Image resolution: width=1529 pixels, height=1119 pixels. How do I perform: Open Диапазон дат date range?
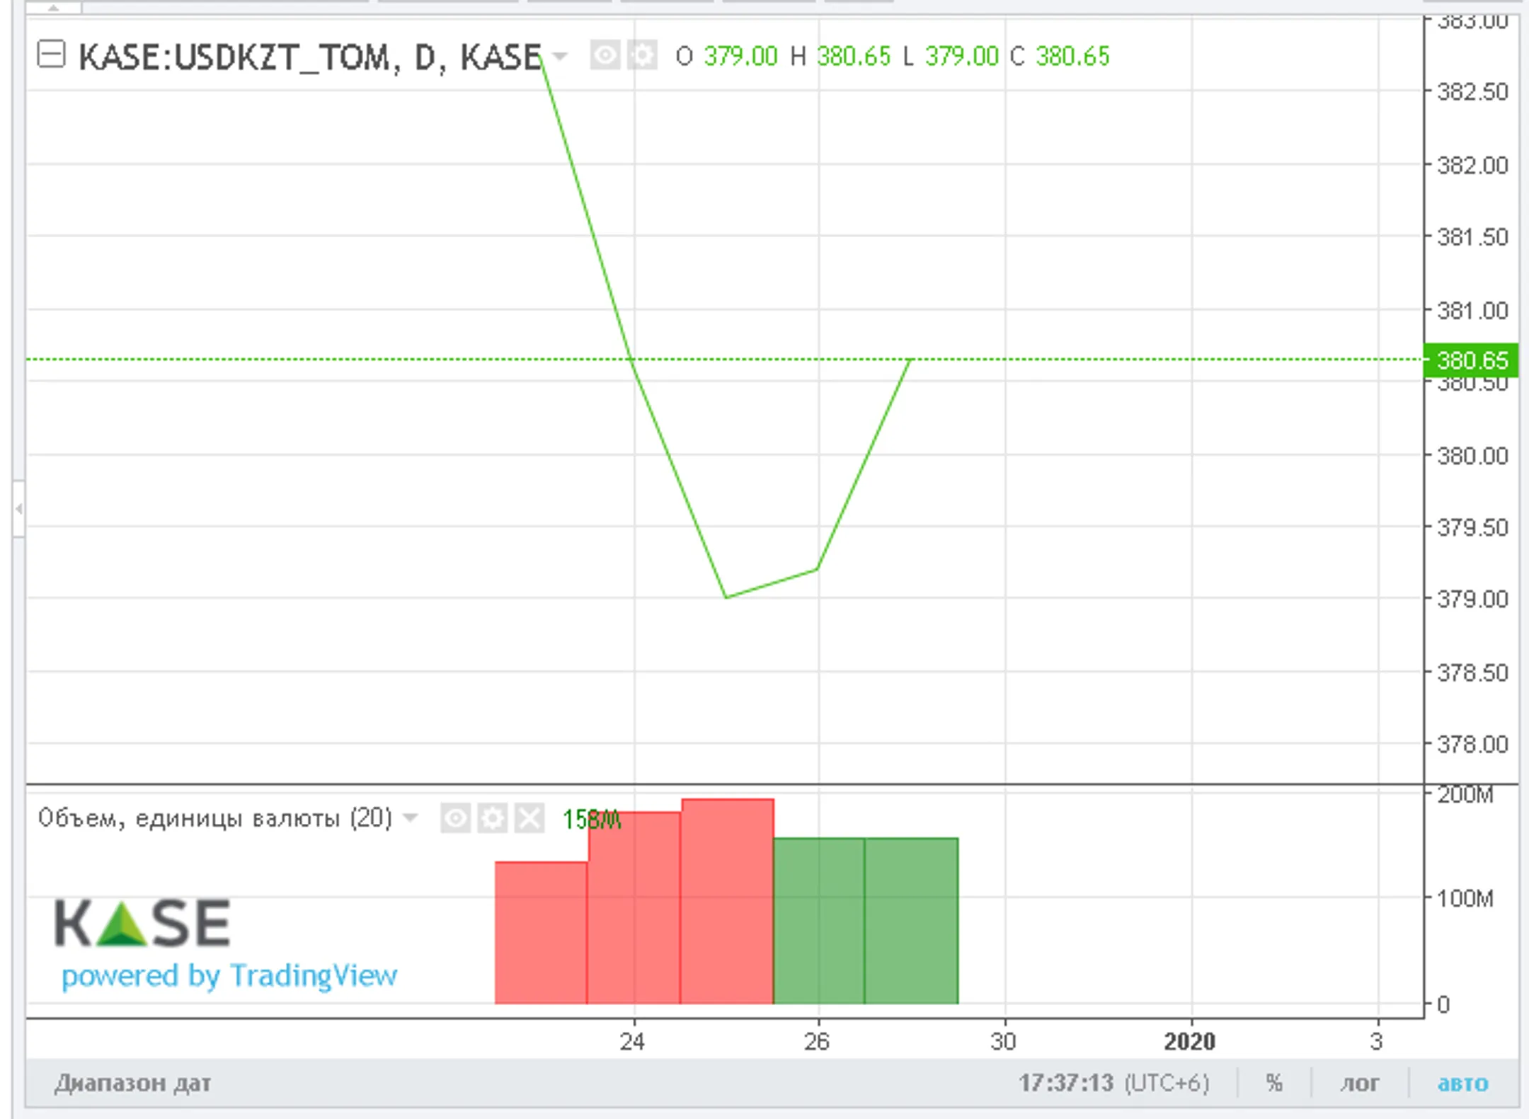click(132, 1083)
